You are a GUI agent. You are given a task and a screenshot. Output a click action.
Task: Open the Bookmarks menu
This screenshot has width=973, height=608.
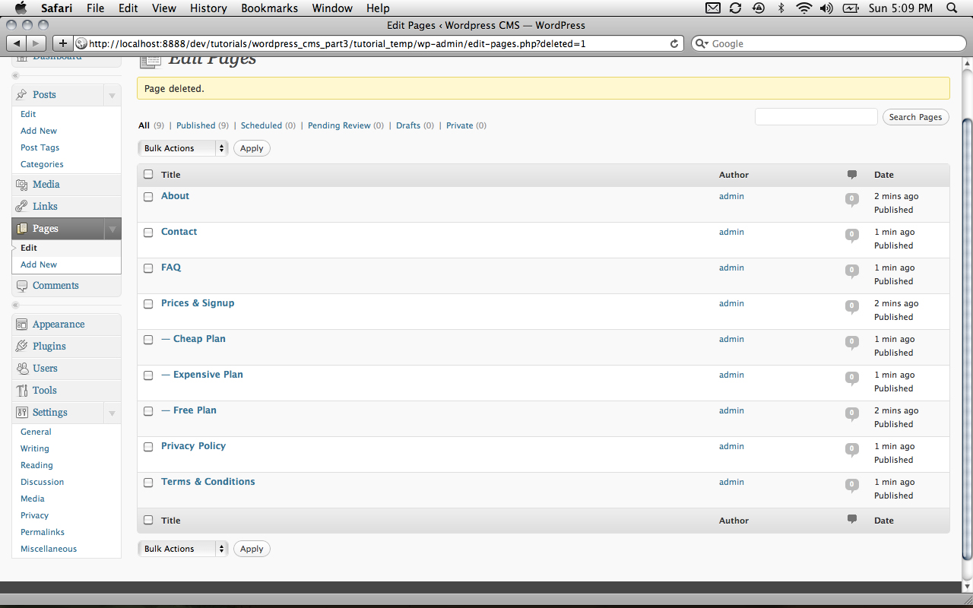pyautogui.click(x=269, y=8)
